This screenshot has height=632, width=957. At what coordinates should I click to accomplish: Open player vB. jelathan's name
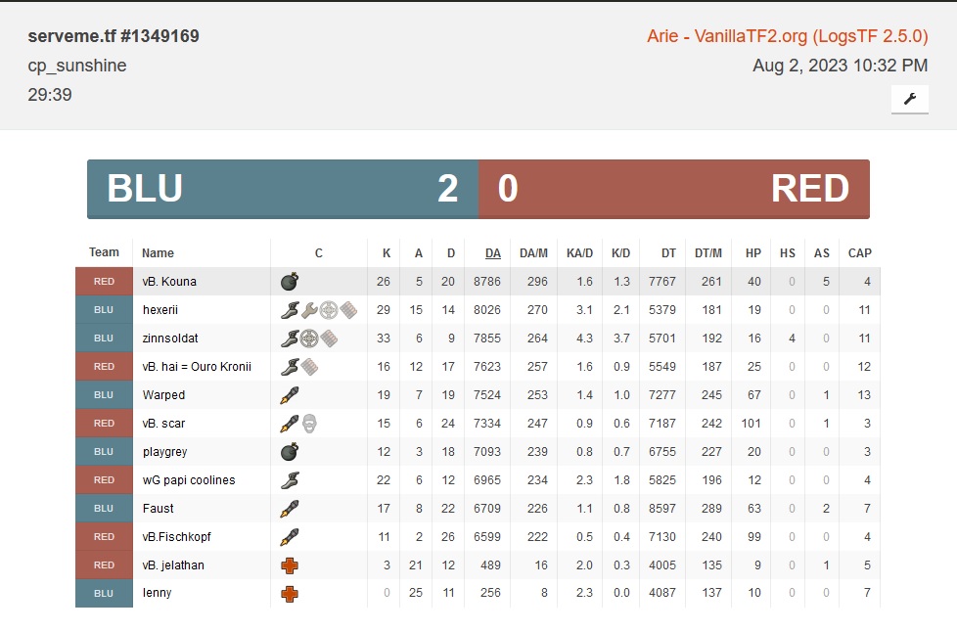[x=173, y=565]
